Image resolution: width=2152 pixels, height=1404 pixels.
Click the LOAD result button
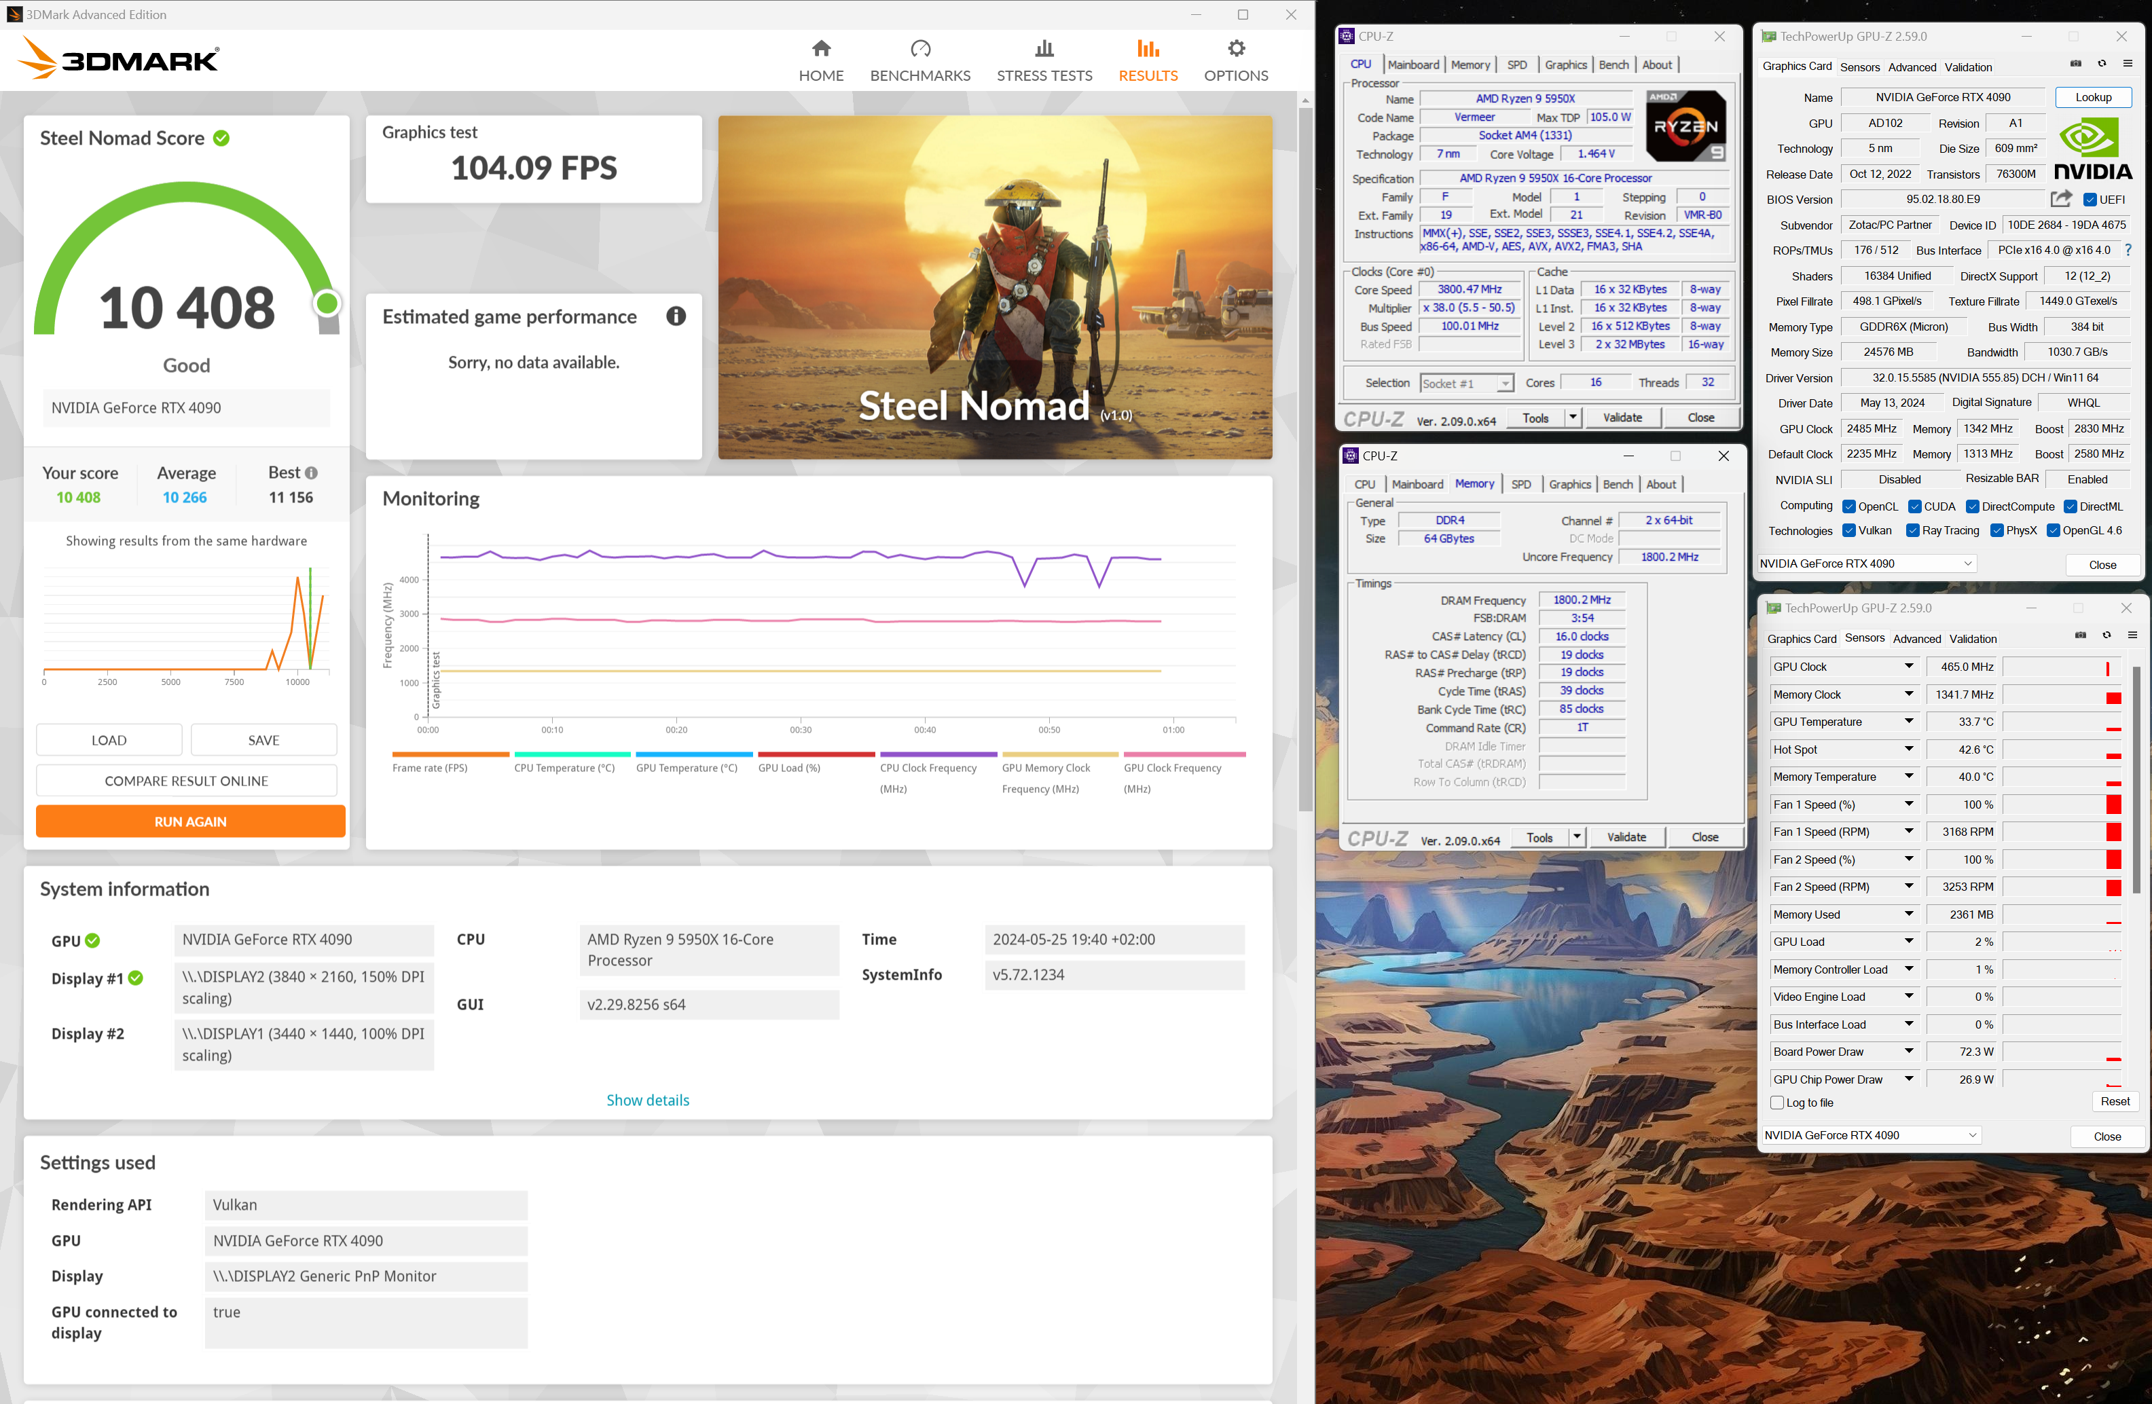coord(109,741)
